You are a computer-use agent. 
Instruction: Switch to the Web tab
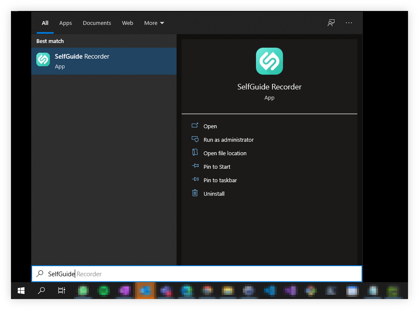pos(128,23)
